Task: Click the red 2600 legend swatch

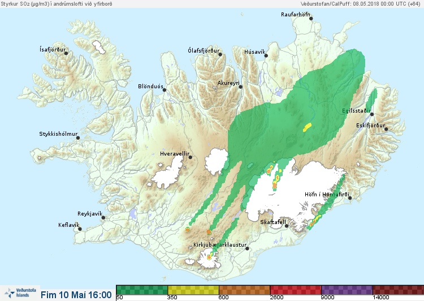Action: click(x=296, y=290)
